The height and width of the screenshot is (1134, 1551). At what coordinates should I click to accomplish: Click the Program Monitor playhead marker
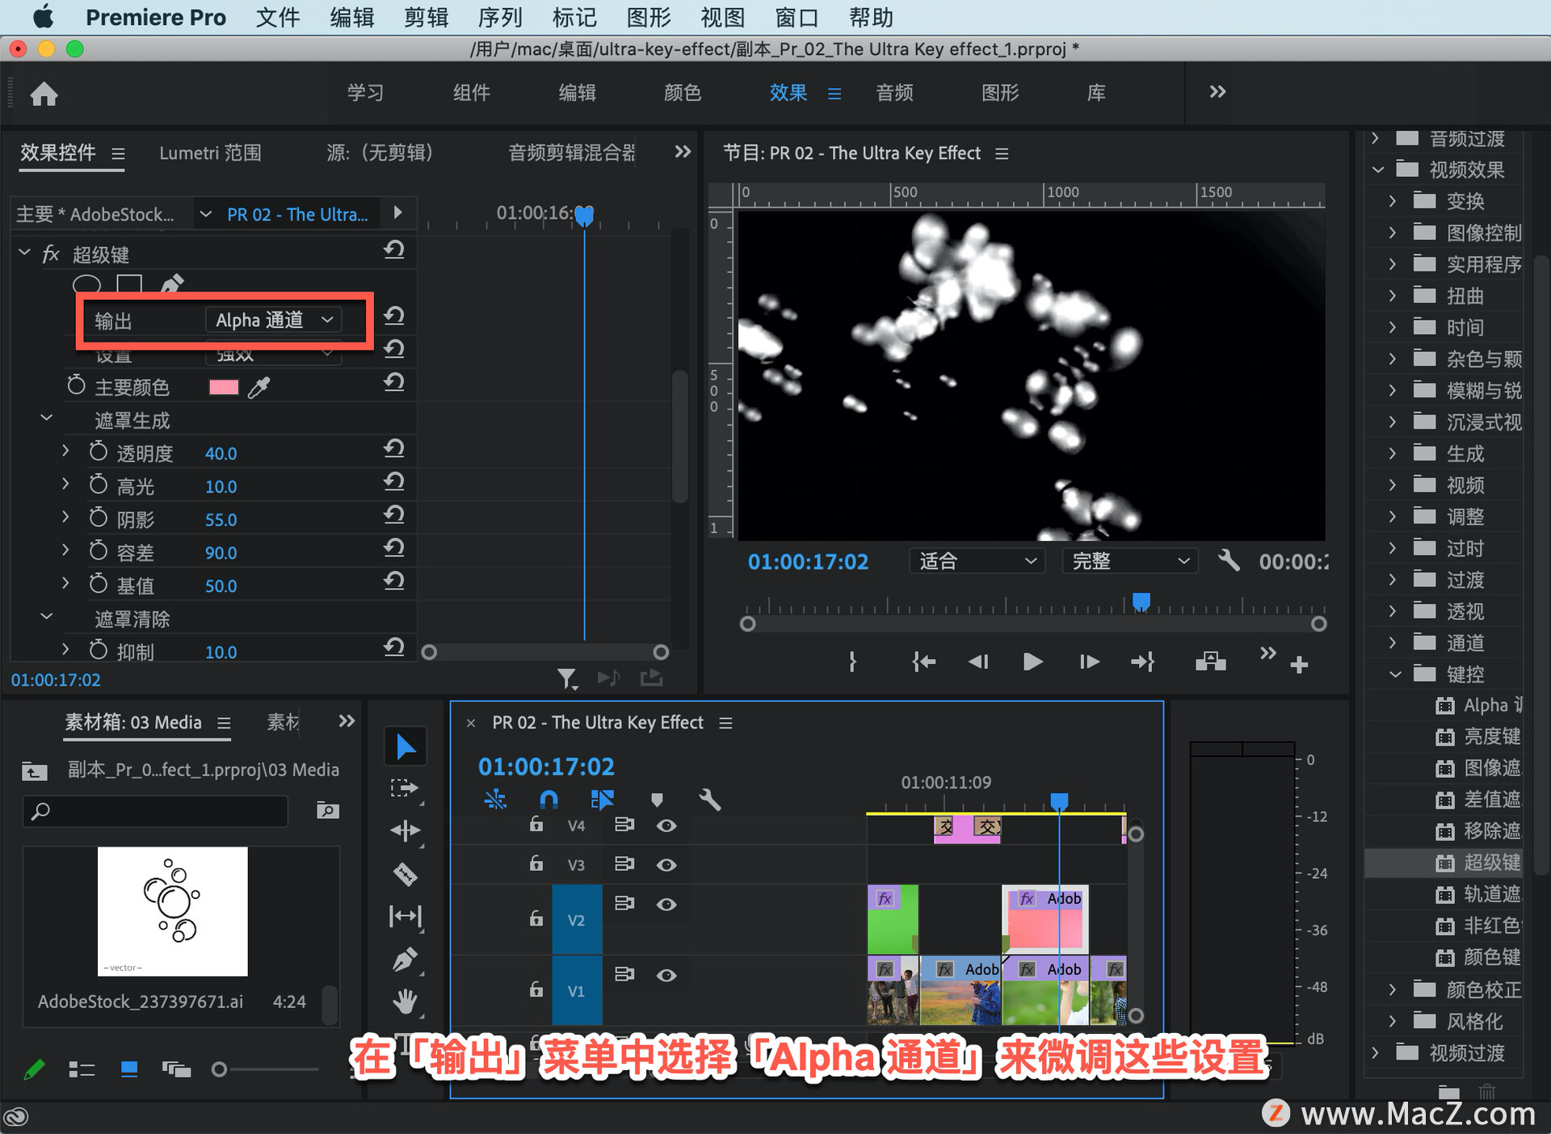(x=1141, y=603)
